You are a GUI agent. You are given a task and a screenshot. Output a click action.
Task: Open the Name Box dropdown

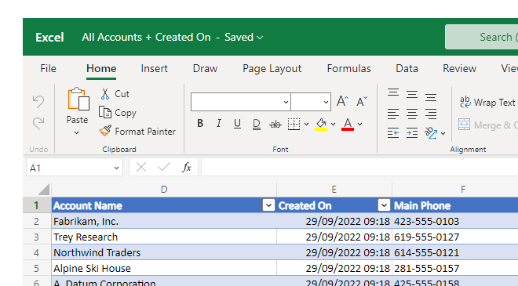tap(116, 168)
